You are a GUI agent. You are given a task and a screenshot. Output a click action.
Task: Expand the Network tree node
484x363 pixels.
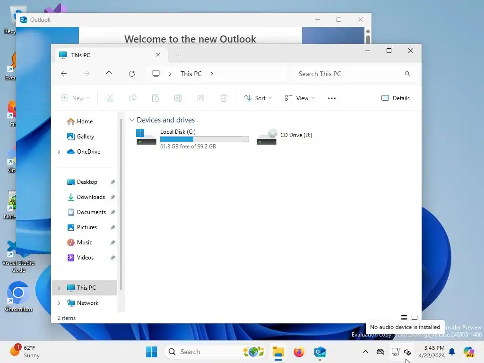[x=59, y=303]
